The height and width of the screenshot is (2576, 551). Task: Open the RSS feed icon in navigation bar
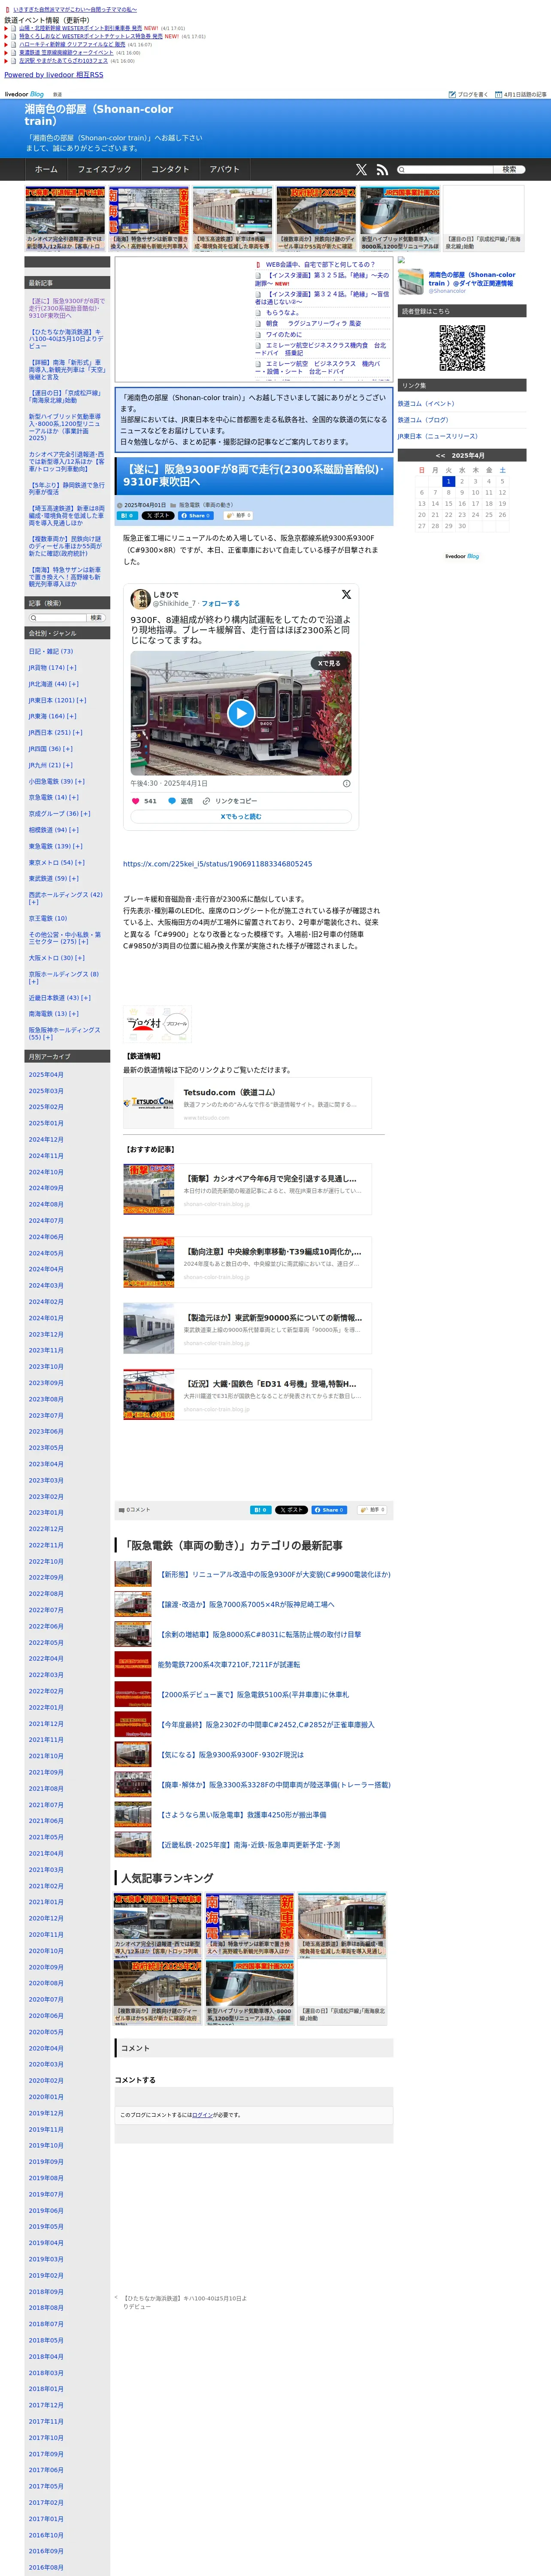382,170
